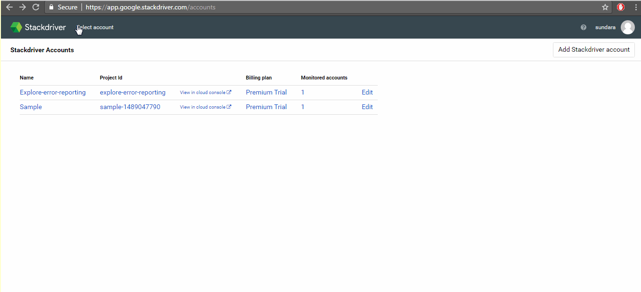641x292 pixels.
Task: Click the Project Id column header
Action: pyautogui.click(x=111, y=78)
